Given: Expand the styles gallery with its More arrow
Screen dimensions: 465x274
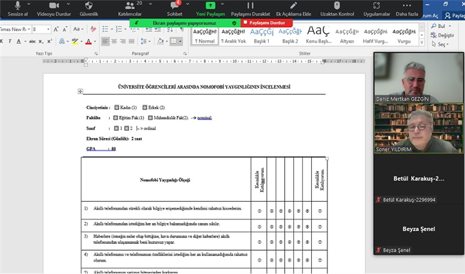Looking at the screenshot, I should 422,43.
